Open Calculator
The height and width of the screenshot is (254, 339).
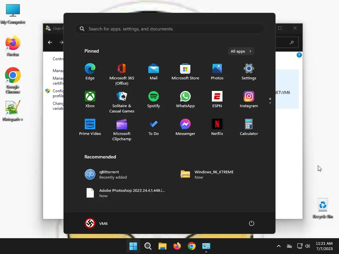click(x=249, y=127)
